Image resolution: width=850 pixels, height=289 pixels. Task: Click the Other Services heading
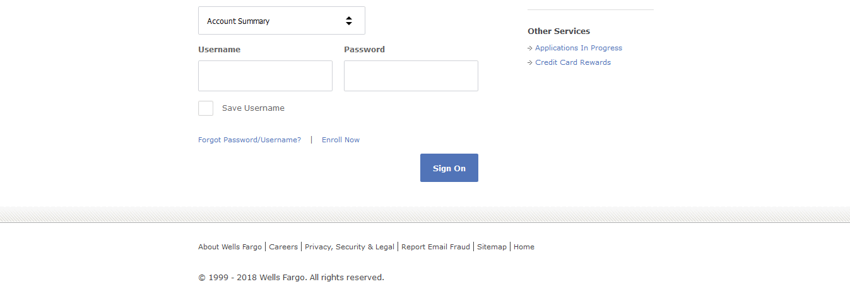558,31
